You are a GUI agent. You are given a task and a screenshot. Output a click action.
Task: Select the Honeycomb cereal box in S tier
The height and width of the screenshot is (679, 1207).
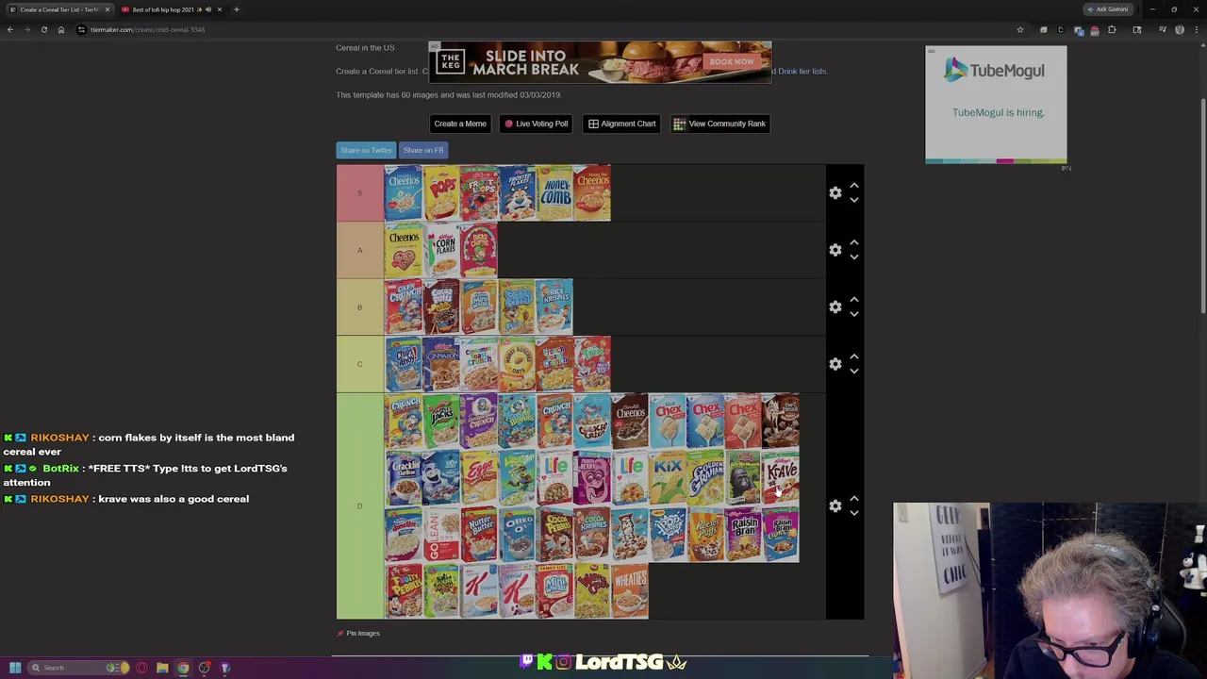pyautogui.click(x=554, y=193)
